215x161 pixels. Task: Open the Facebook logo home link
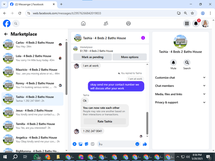click(x=6, y=23)
